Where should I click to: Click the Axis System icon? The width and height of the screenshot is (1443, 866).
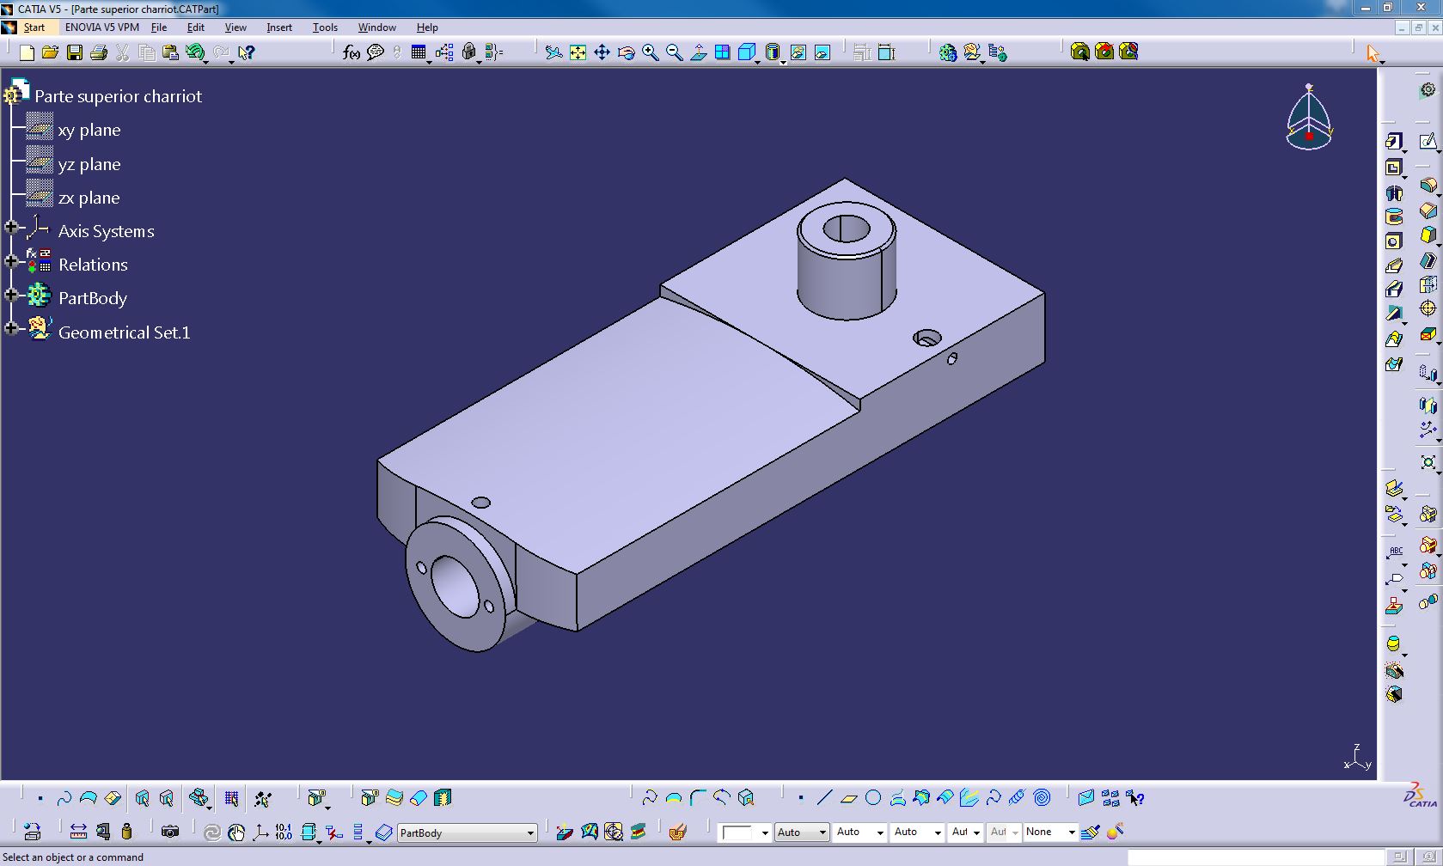coord(260,832)
